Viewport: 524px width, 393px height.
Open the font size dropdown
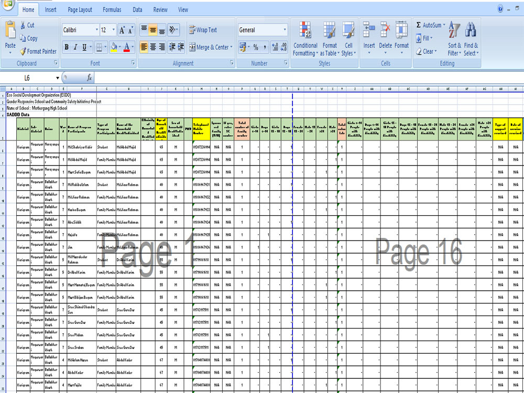tap(114, 30)
